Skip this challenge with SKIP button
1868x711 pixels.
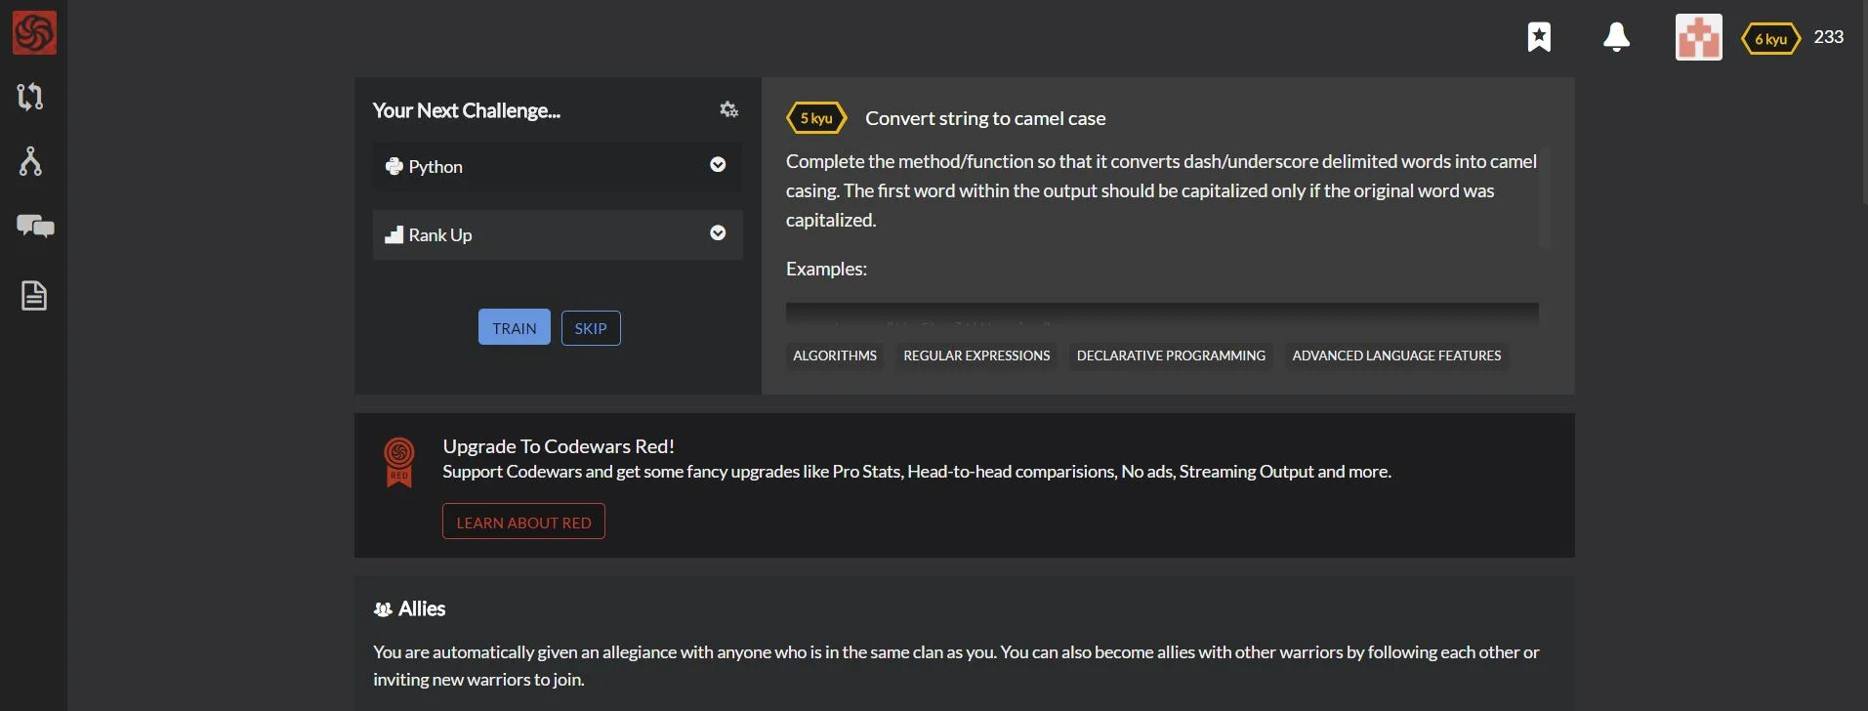[x=591, y=327]
